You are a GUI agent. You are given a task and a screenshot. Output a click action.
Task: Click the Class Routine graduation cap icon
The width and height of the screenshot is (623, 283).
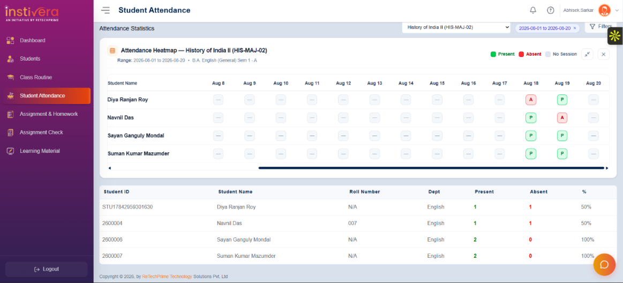[11, 78]
